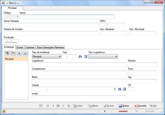Viewport: 165px width, 115px height.
Task: Click the Complemento input field
Action: click(79, 73)
